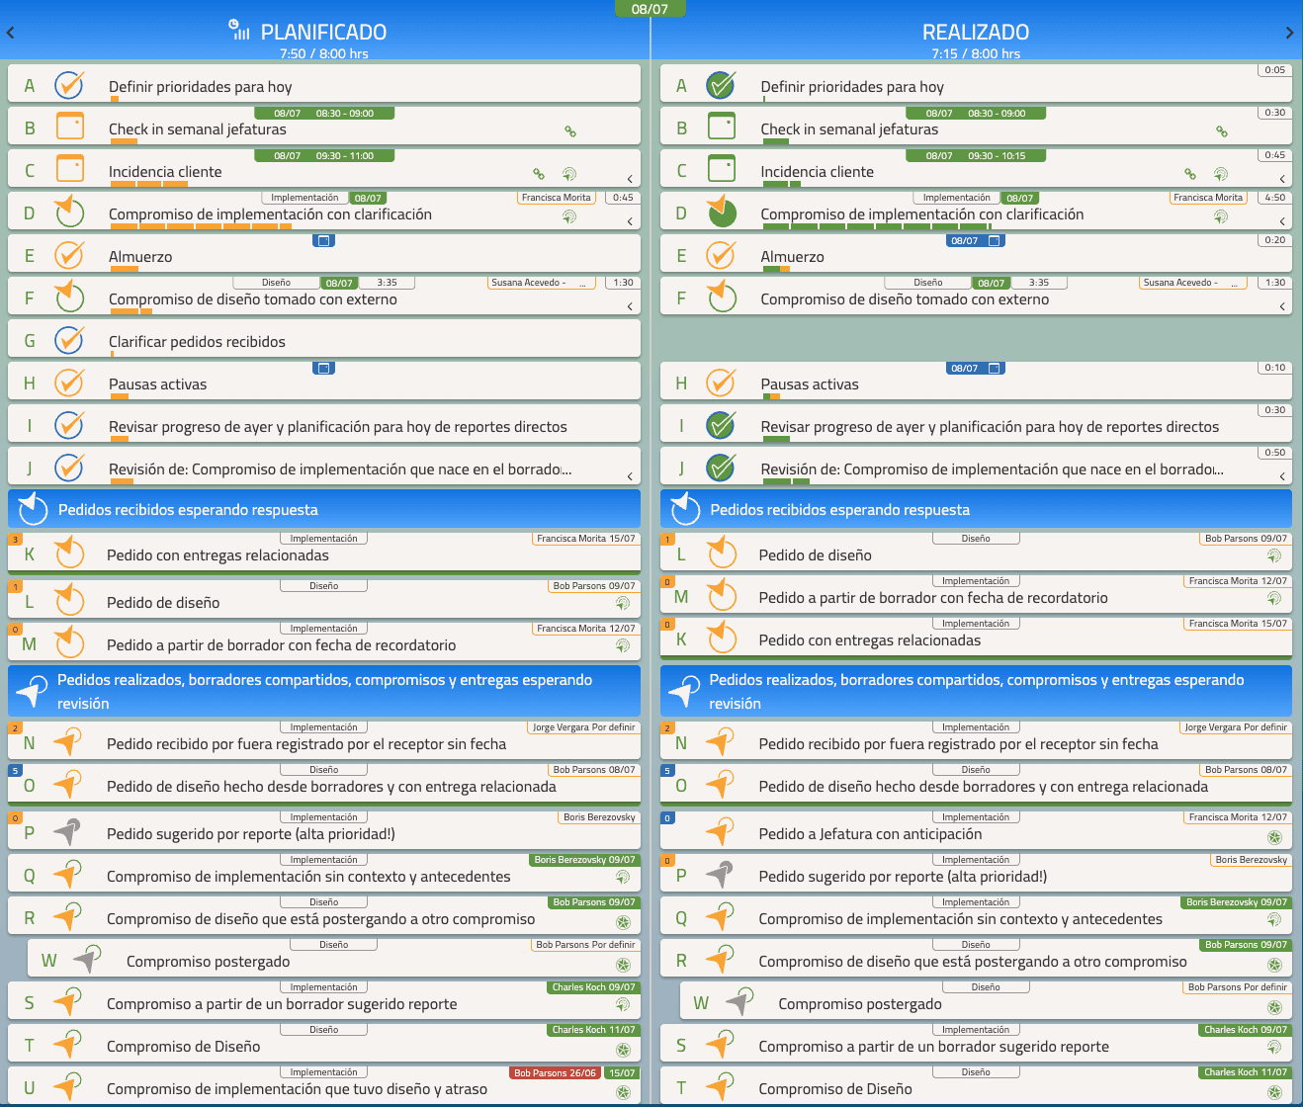Click request icon of 'Pedido con entregas relacionadas' in Planificado
Viewport: 1303px width, 1107px height.
click(68, 552)
